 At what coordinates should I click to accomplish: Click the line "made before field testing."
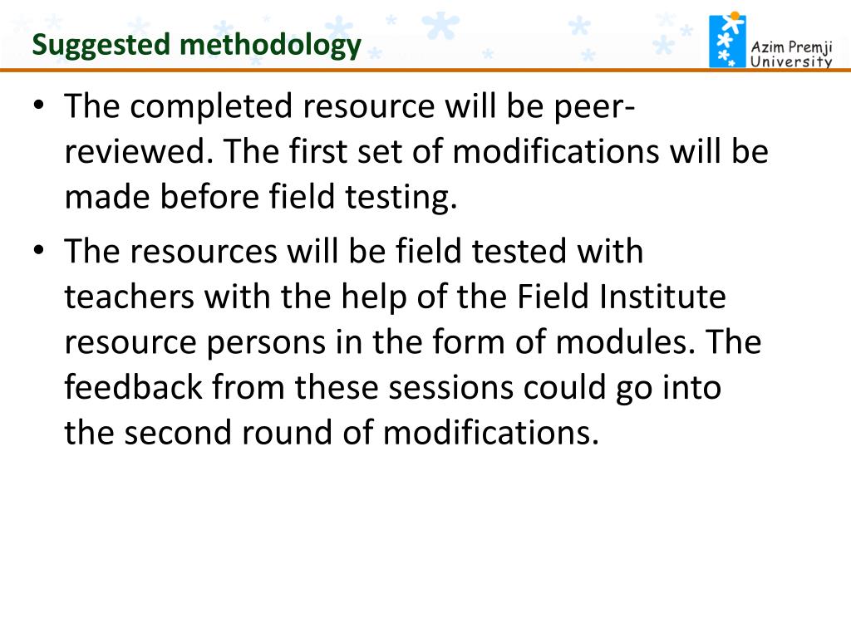261,196
